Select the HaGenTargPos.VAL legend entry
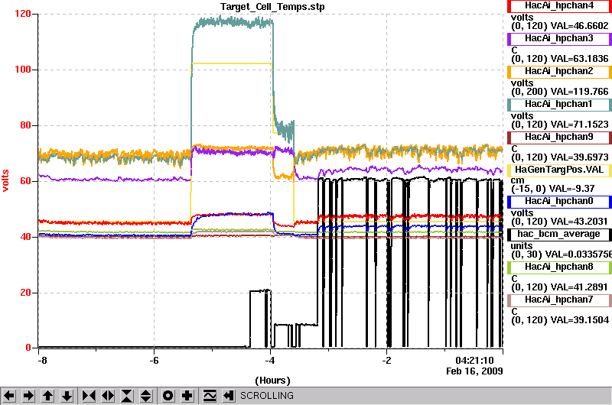612x405 pixels. coord(559,170)
